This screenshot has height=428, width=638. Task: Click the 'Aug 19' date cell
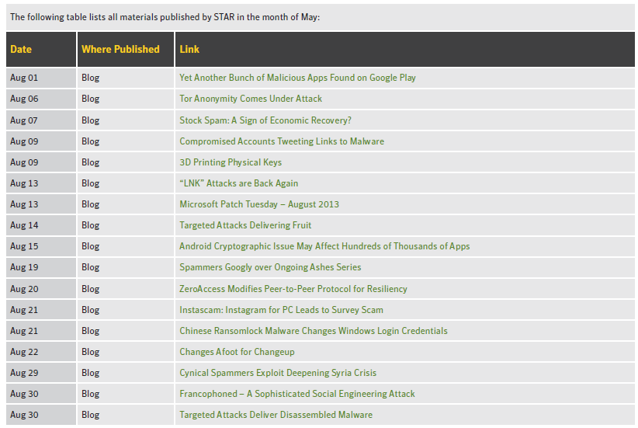click(41, 267)
